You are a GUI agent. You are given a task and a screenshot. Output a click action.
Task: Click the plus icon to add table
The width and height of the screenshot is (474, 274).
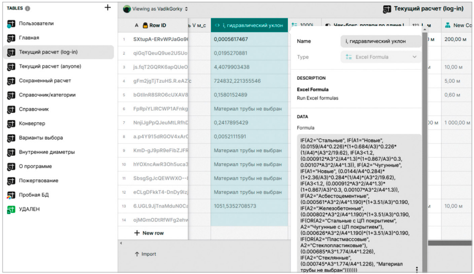tap(108, 7)
